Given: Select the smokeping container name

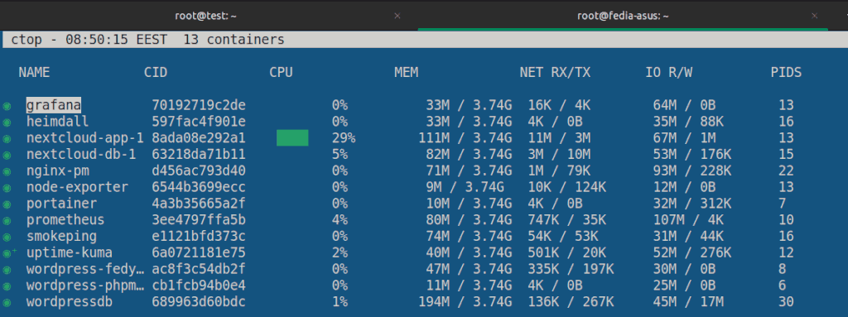Looking at the screenshot, I should coord(61,237).
